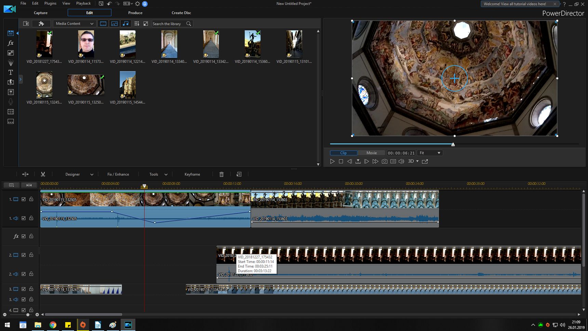Open the Media Content dropdown
The width and height of the screenshot is (588, 331).
click(x=74, y=24)
